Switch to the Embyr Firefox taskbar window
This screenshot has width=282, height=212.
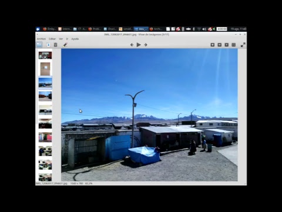tap(49, 29)
